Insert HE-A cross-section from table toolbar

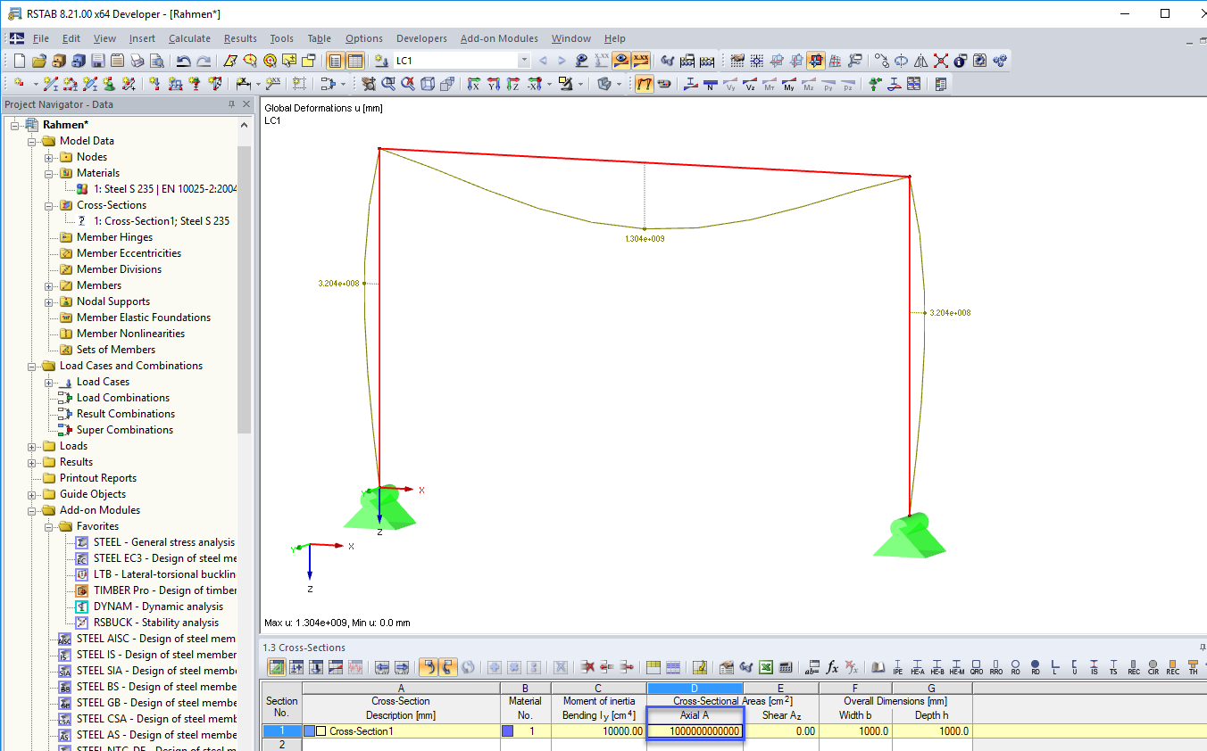click(918, 666)
